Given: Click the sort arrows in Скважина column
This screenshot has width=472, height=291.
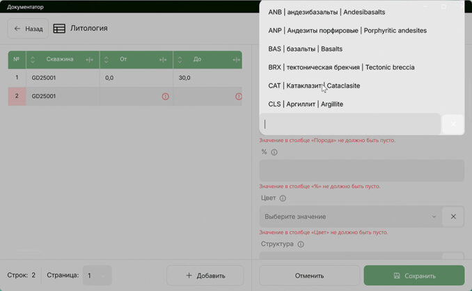Looking at the screenshot, I should pos(33,60).
